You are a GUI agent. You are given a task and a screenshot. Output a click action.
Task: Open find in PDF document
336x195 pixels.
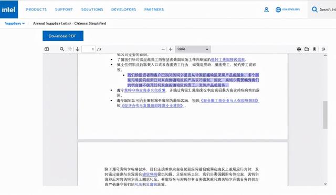point(62,49)
